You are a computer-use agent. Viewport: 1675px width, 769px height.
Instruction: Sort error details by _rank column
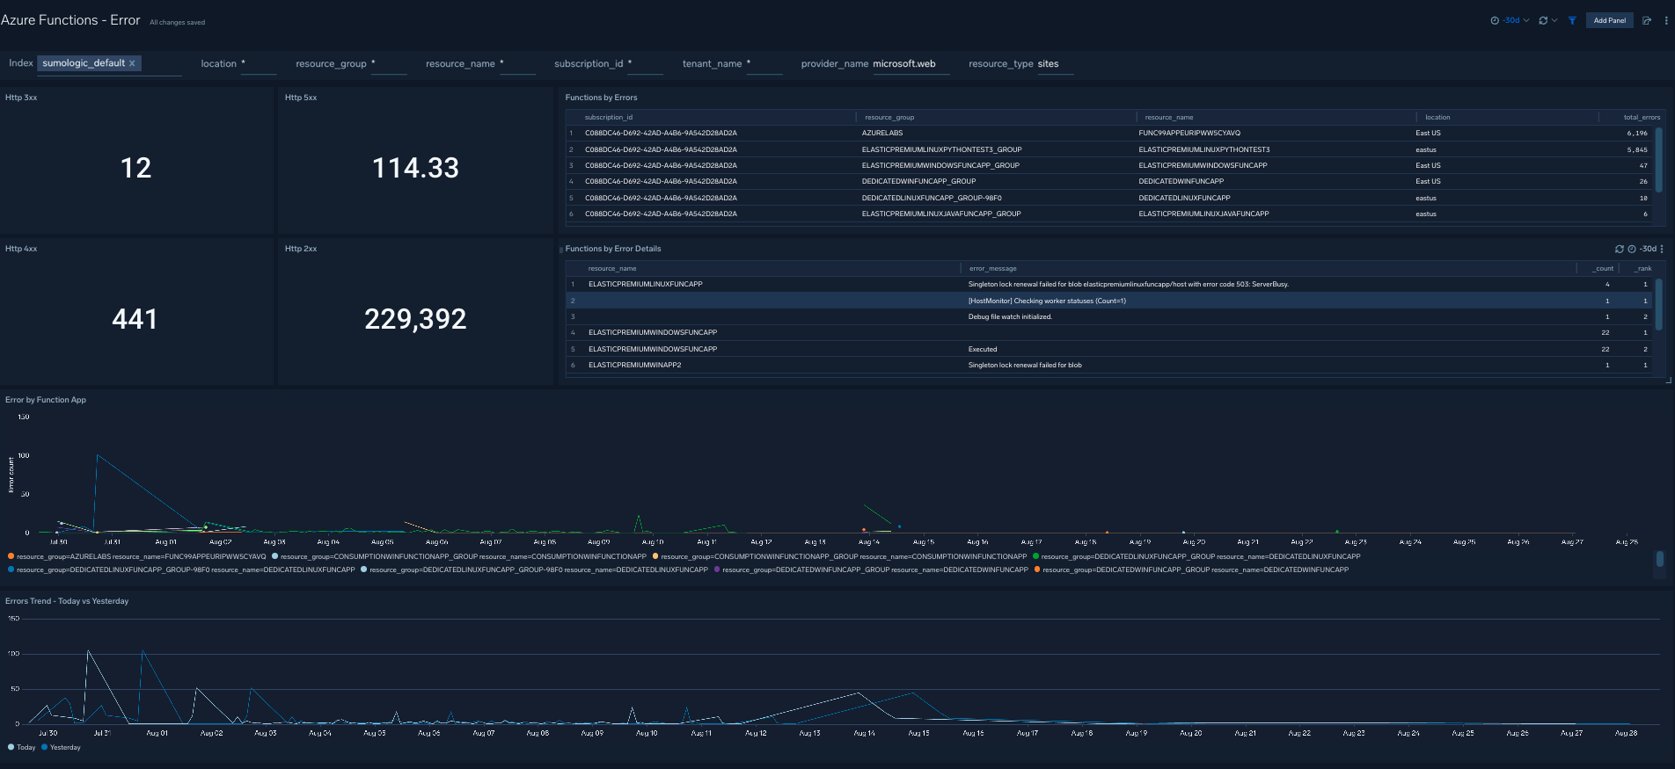(x=1642, y=268)
